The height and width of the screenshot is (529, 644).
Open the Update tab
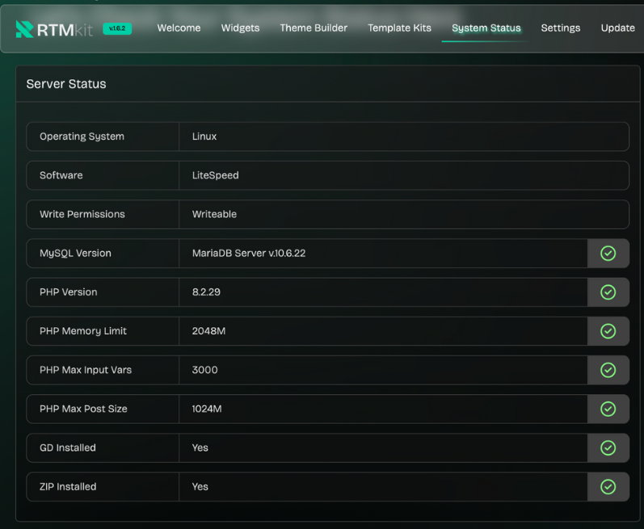tap(617, 28)
